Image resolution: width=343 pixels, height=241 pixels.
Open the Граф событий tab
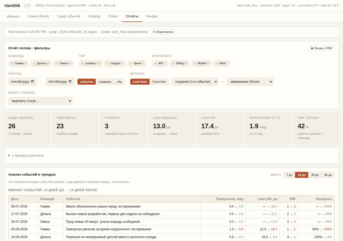69,16
